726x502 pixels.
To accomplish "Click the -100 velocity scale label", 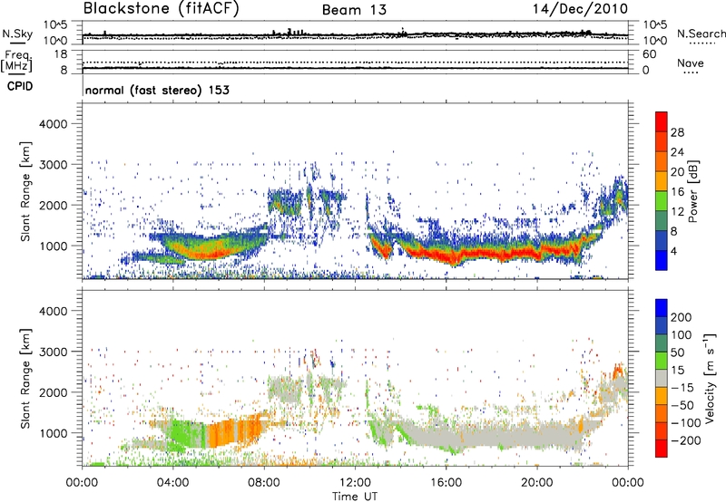I will tap(686, 423).
